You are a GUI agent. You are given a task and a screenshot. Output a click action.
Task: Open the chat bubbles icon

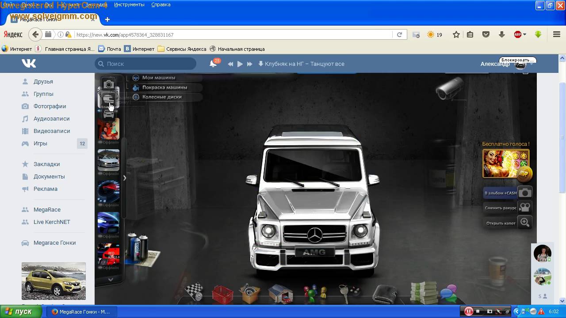pyautogui.click(x=449, y=293)
